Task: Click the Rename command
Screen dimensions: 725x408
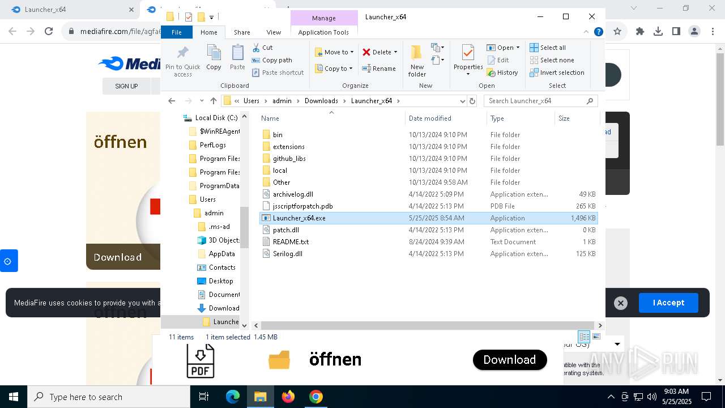Action: click(x=379, y=69)
